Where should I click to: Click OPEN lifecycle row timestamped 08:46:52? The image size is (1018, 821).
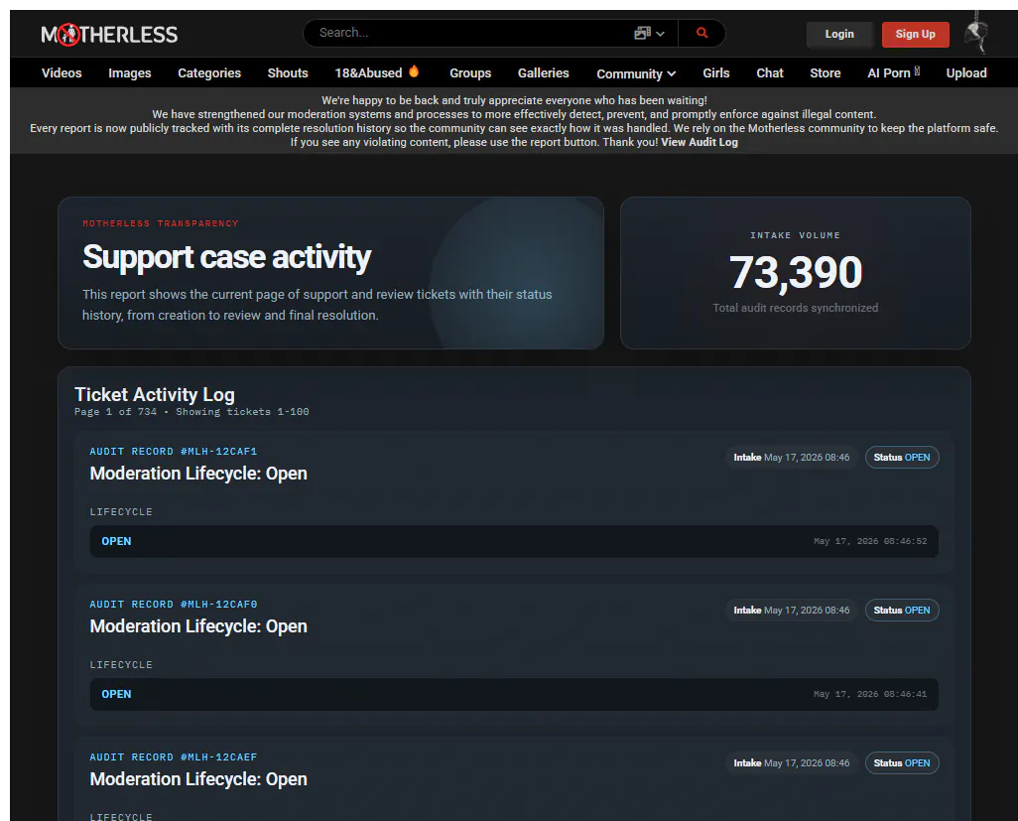[x=514, y=541]
